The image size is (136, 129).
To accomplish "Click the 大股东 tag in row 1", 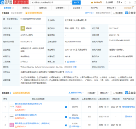I will click(18, 107).
